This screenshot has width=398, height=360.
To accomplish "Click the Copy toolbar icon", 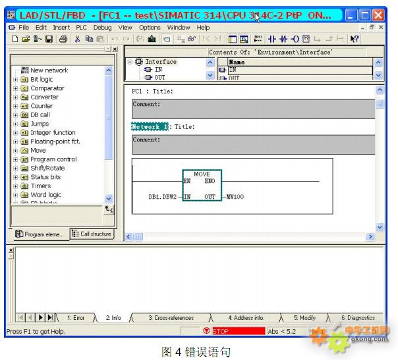I will (x=89, y=39).
